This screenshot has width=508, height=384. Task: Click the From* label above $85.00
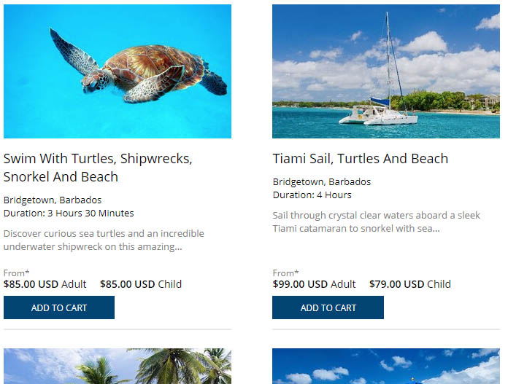pos(17,273)
